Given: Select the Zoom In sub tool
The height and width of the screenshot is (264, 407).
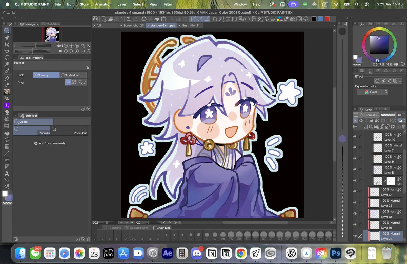Looking at the screenshot, I should click(32, 130).
